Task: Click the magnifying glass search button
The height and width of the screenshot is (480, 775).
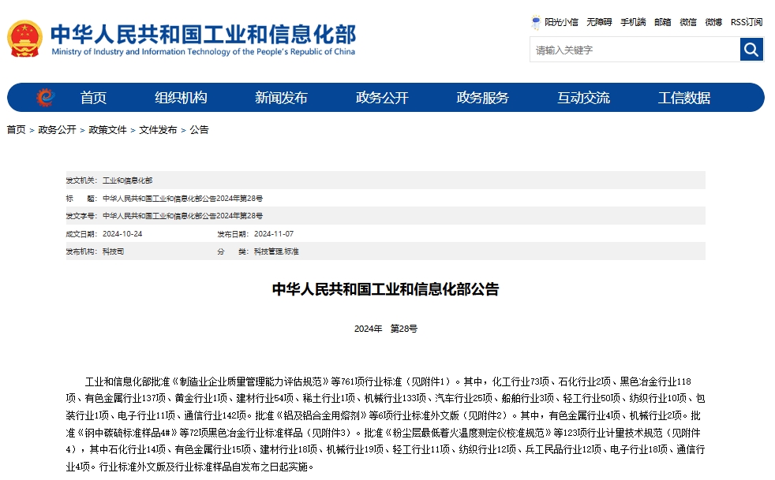Action: coord(751,50)
